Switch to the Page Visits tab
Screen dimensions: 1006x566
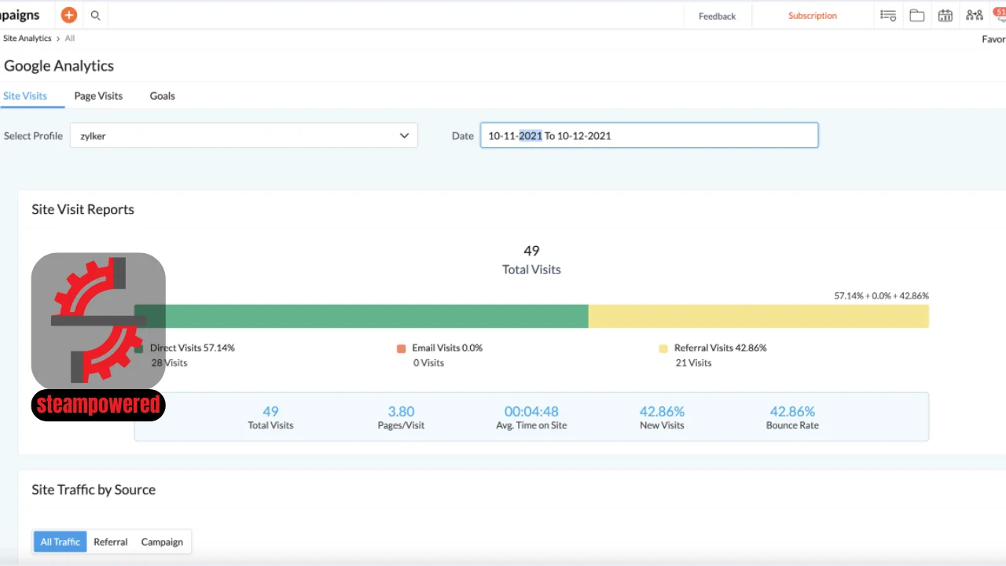[x=98, y=96]
